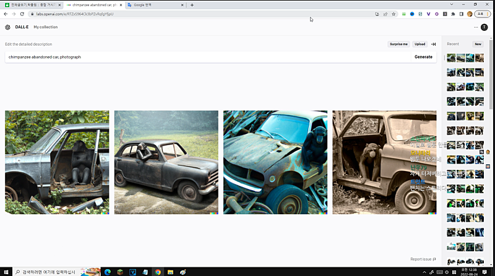Click the Surprise me button
The height and width of the screenshot is (276, 495).
(398, 44)
